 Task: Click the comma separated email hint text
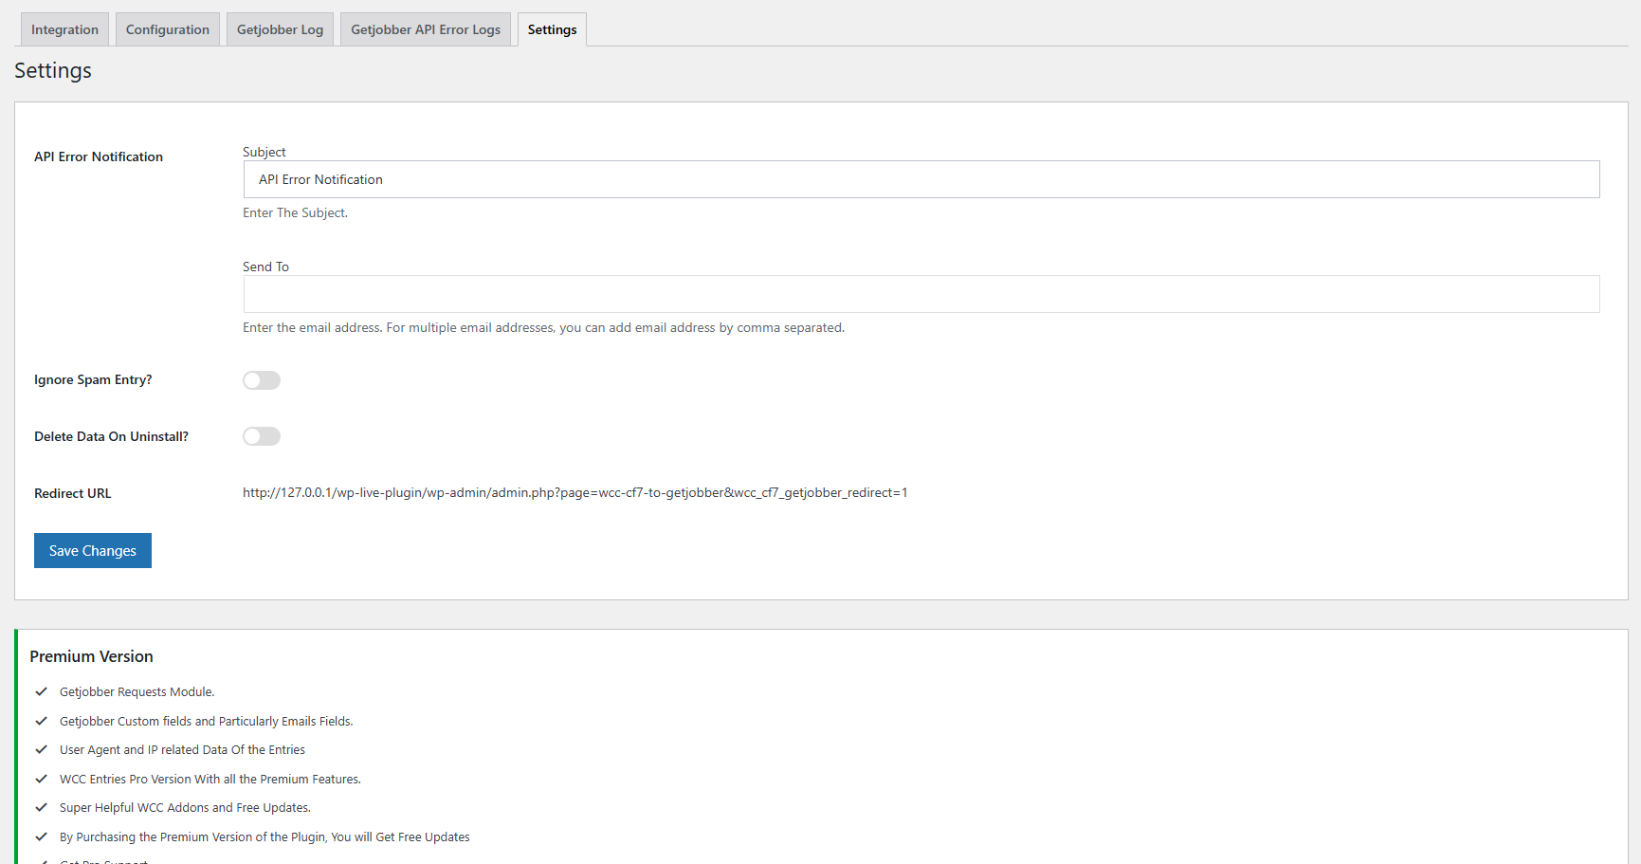[543, 328]
